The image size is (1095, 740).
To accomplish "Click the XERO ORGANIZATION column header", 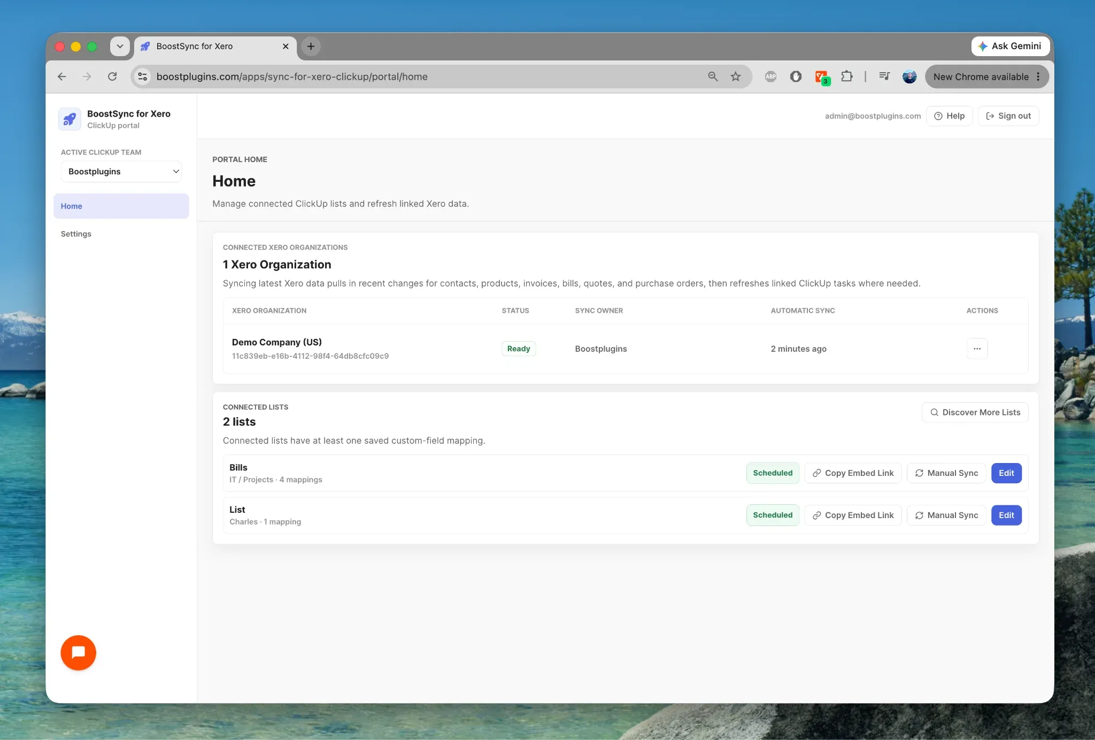I will [269, 311].
